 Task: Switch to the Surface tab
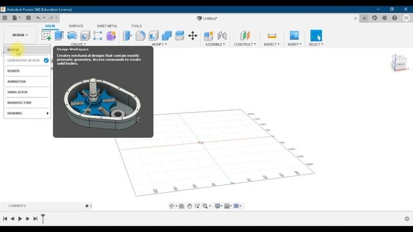point(76,26)
